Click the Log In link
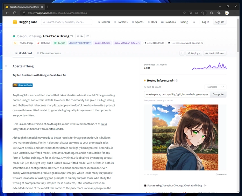The width and height of the screenshot is (242, 196). (x=205, y=22)
